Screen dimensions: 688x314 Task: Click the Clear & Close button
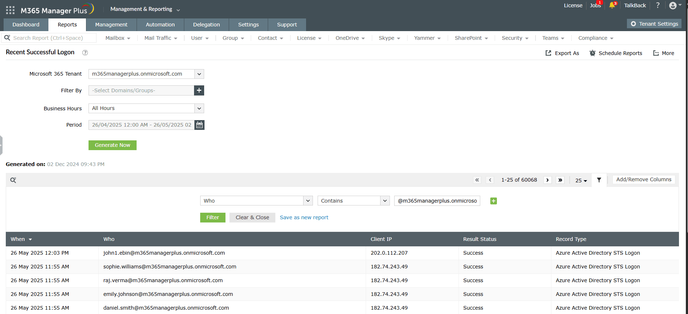point(252,217)
